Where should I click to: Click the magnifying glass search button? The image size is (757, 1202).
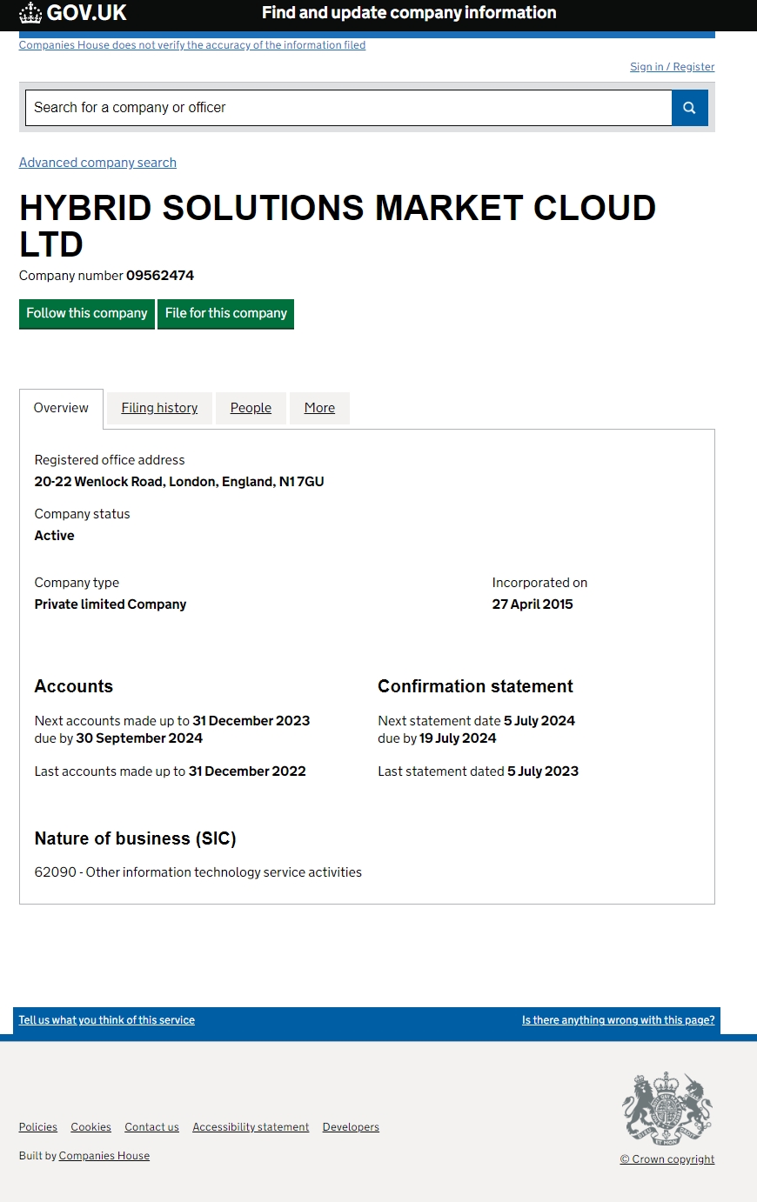pos(689,108)
